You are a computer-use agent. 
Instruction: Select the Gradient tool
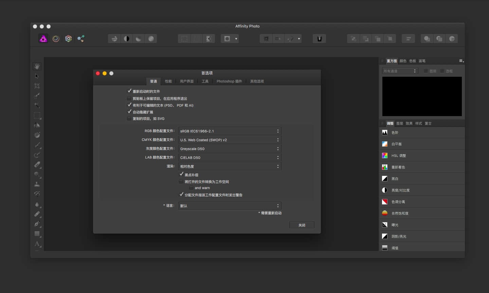point(37,135)
